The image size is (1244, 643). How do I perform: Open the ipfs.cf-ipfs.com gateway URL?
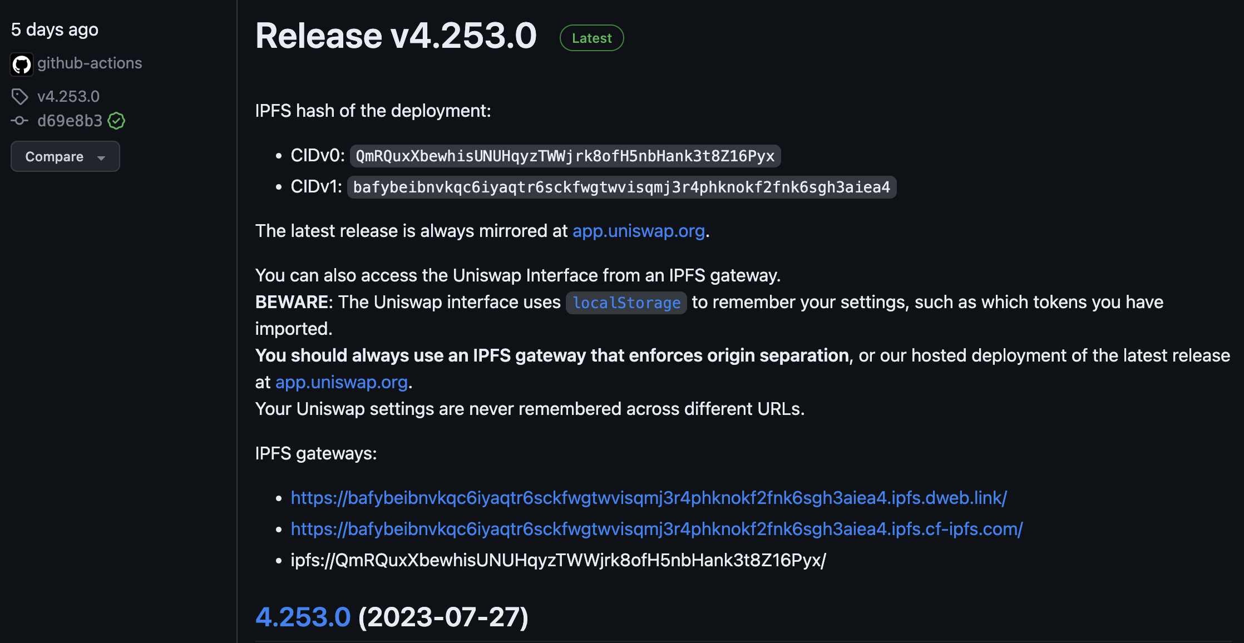(x=656, y=529)
